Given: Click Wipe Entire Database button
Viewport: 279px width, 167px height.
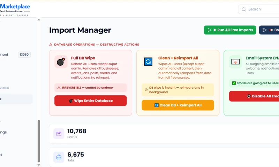Looking at the screenshot, I should [x=91, y=101].
